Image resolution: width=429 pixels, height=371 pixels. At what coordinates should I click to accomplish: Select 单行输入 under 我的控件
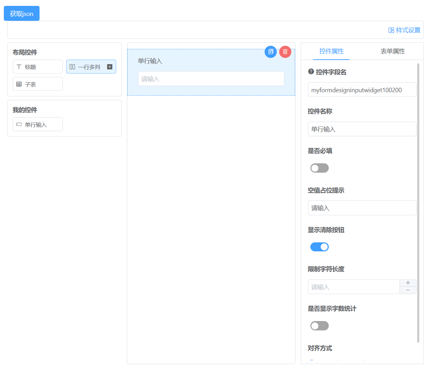(x=37, y=124)
